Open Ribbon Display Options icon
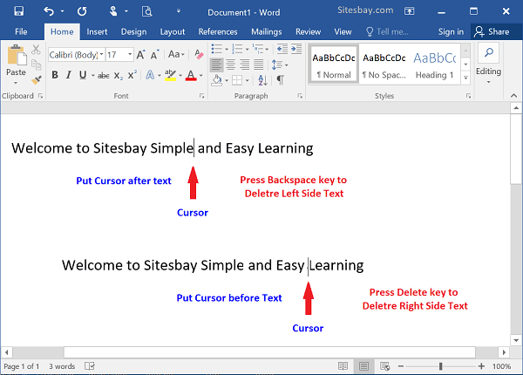Image resolution: width=523 pixels, height=375 pixels. point(410,11)
